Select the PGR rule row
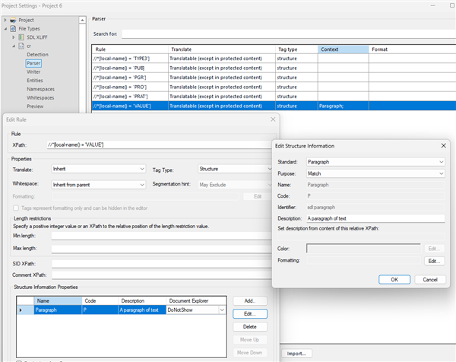The image size is (456, 362). point(274,78)
